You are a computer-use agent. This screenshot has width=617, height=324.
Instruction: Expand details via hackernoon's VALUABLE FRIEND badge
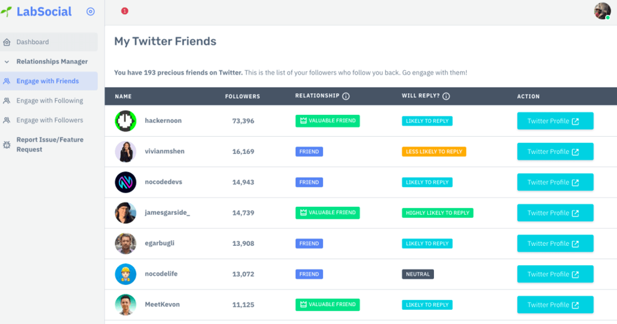pos(327,121)
